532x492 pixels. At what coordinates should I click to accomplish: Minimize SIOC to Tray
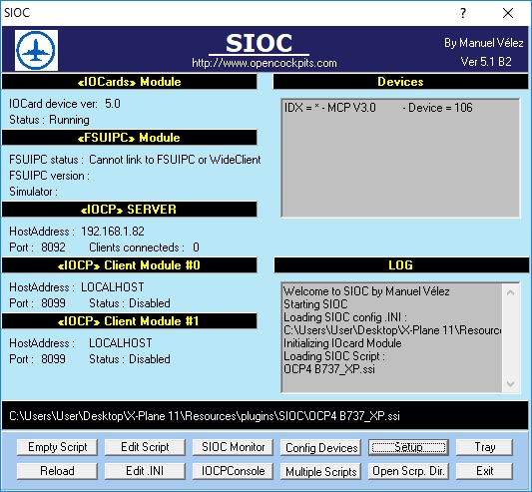point(484,447)
